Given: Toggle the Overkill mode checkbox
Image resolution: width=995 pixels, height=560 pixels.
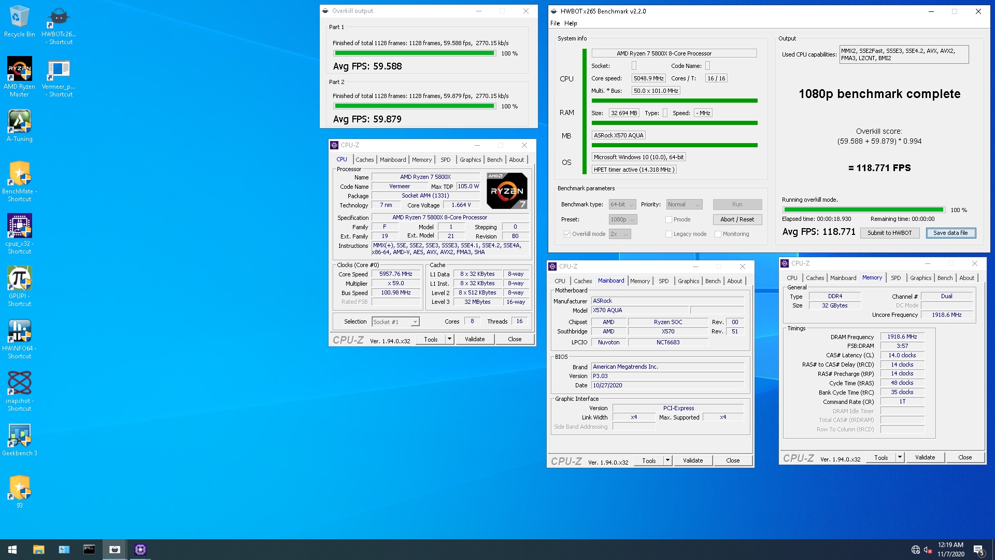Looking at the screenshot, I should tap(567, 234).
